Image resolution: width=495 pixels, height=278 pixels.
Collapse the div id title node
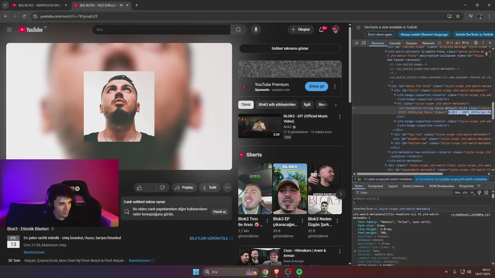click(x=392, y=90)
